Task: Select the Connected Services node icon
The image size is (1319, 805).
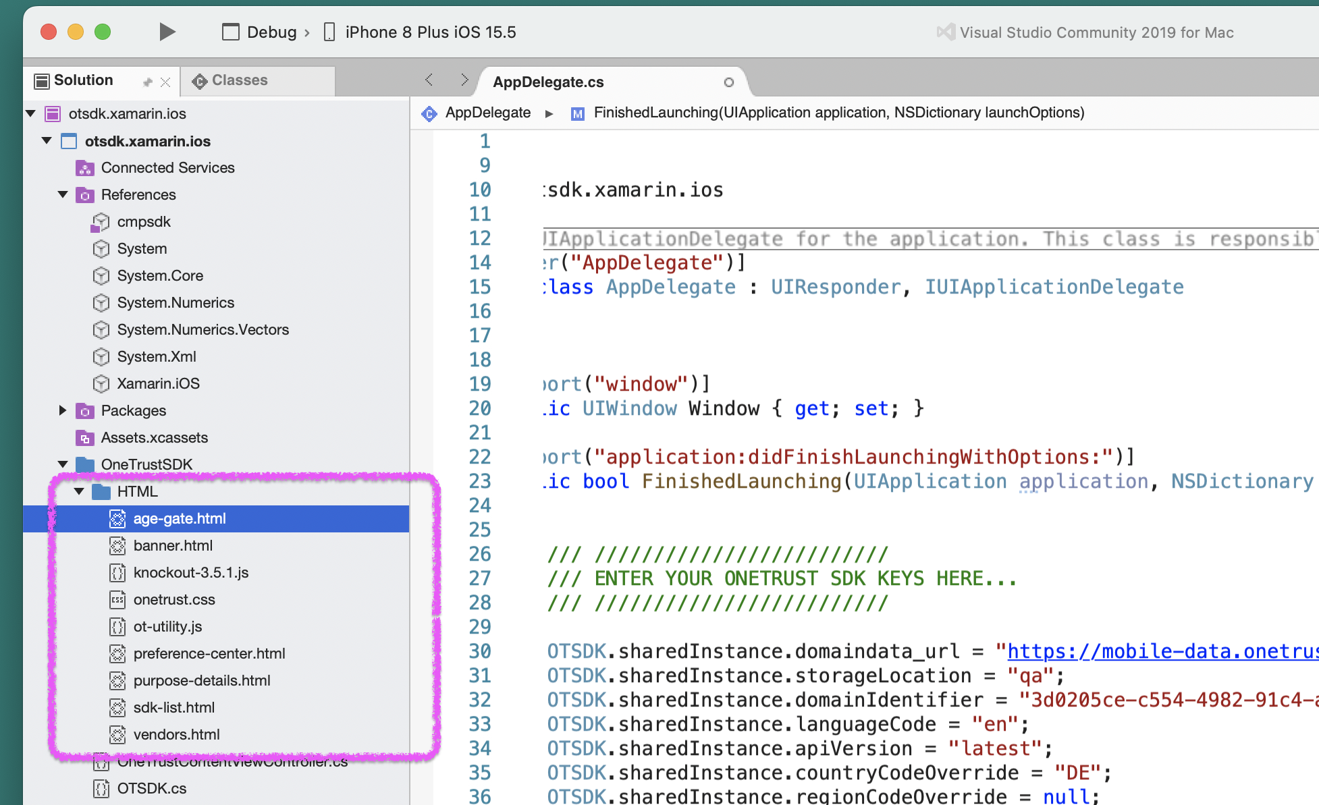Action: click(85, 168)
